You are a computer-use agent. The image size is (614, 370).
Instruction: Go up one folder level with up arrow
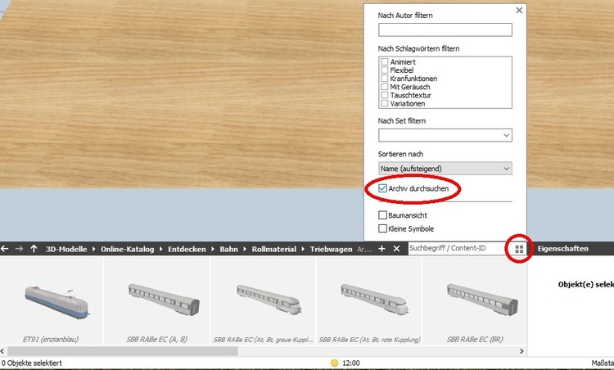pyautogui.click(x=34, y=249)
